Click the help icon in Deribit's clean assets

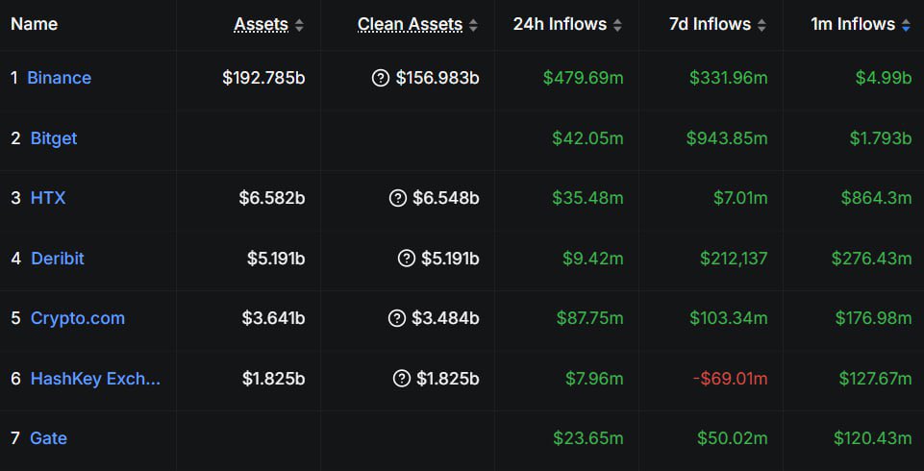pos(406,258)
